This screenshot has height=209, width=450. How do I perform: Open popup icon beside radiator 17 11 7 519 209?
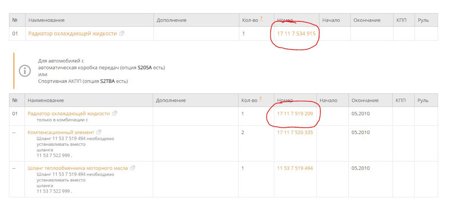point(115,113)
